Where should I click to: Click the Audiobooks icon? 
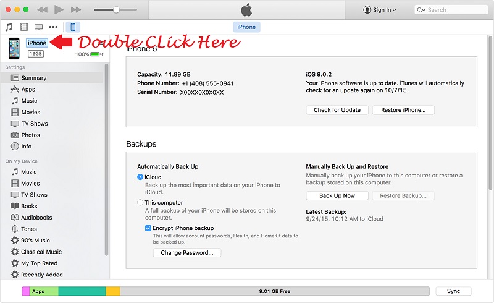[15, 218]
